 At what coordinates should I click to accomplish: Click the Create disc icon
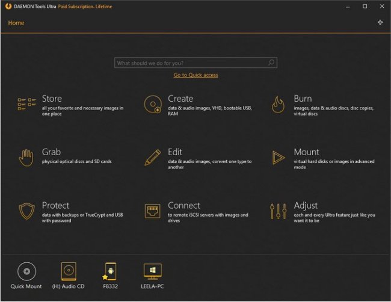point(153,104)
